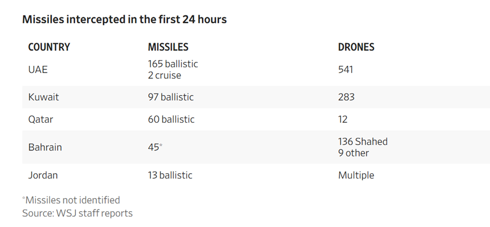Click the "2 cruise" missiles value
This screenshot has width=490, height=227.
(x=164, y=75)
